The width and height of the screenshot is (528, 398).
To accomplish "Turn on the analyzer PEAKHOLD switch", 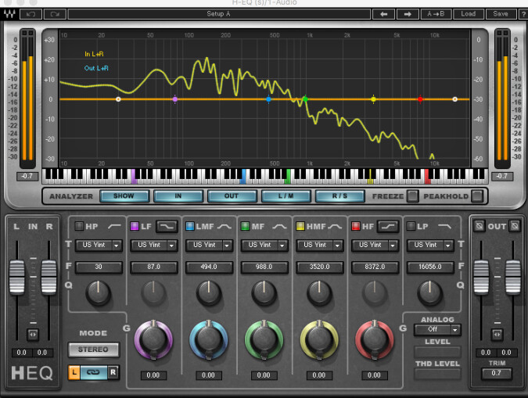I will click(476, 196).
